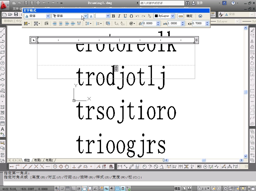Click the options circle-arrow button in text format bar
256x191 pixels.
200,16
